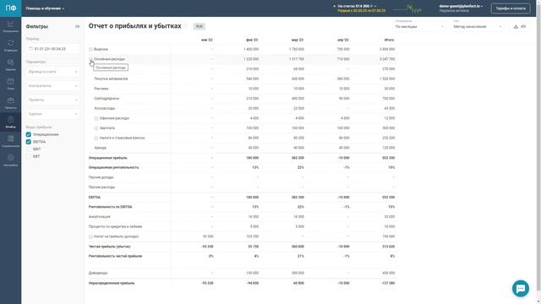Select the Реклама row label
This screenshot has width=541, height=304.
[101, 89]
